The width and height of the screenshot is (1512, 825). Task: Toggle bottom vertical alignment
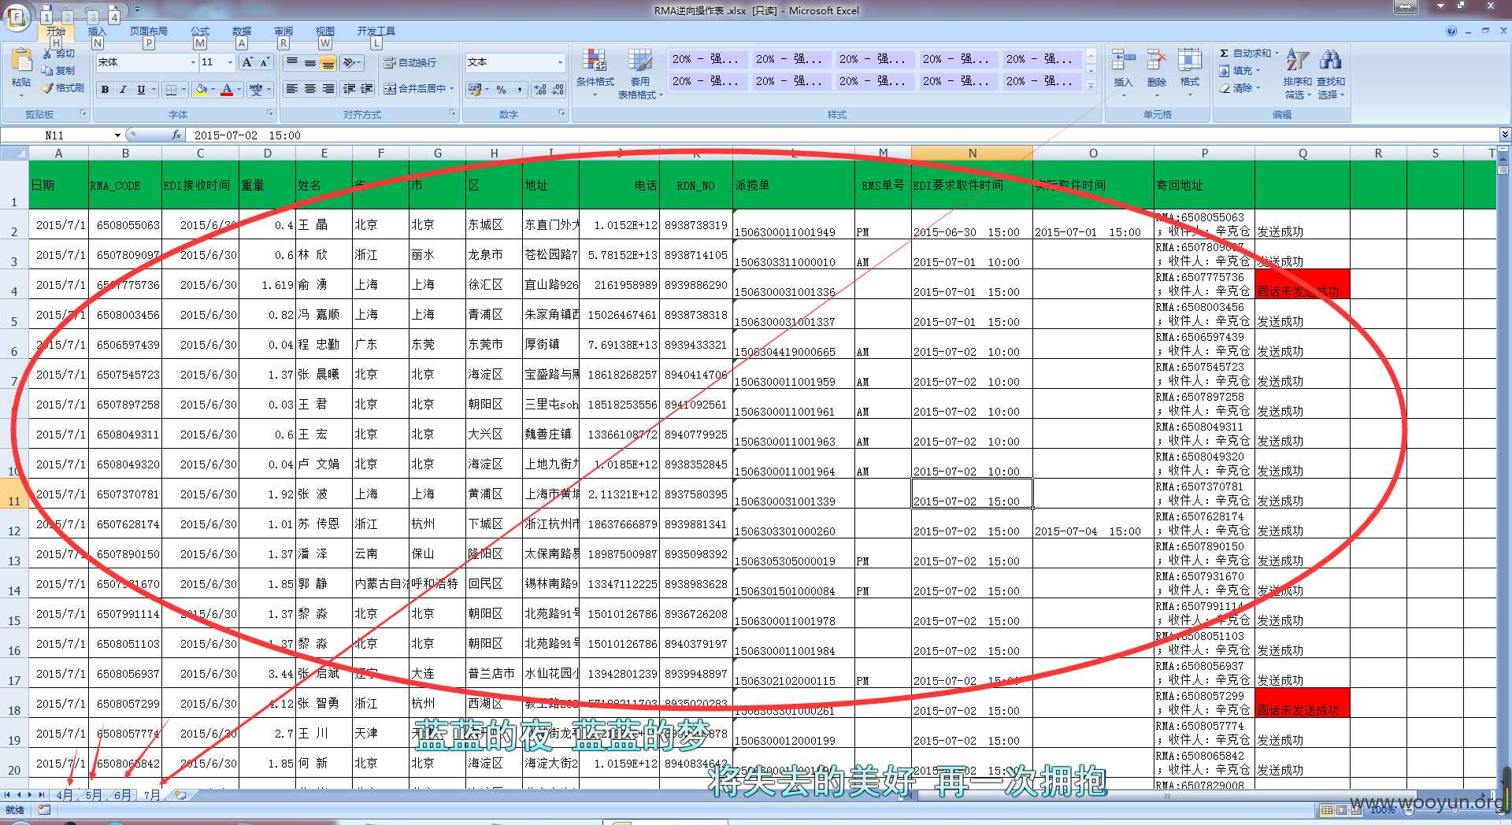pos(328,62)
